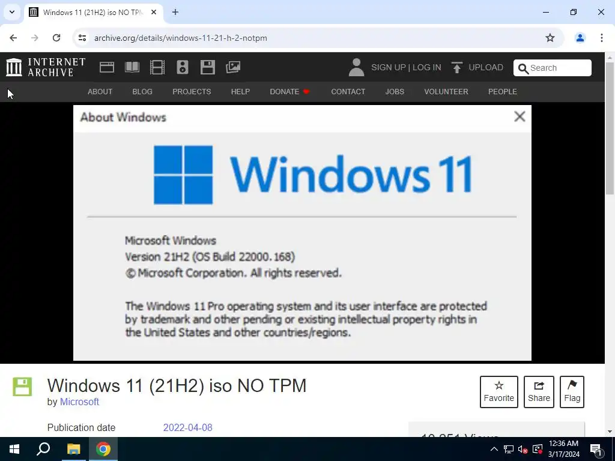The image size is (615, 461).
Task: Go forward with the forward arrow
Action: click(x=35, y=38)
